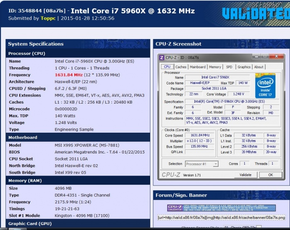
Task: Click the Technology value 22 nm
Action: tap(194, 94)
